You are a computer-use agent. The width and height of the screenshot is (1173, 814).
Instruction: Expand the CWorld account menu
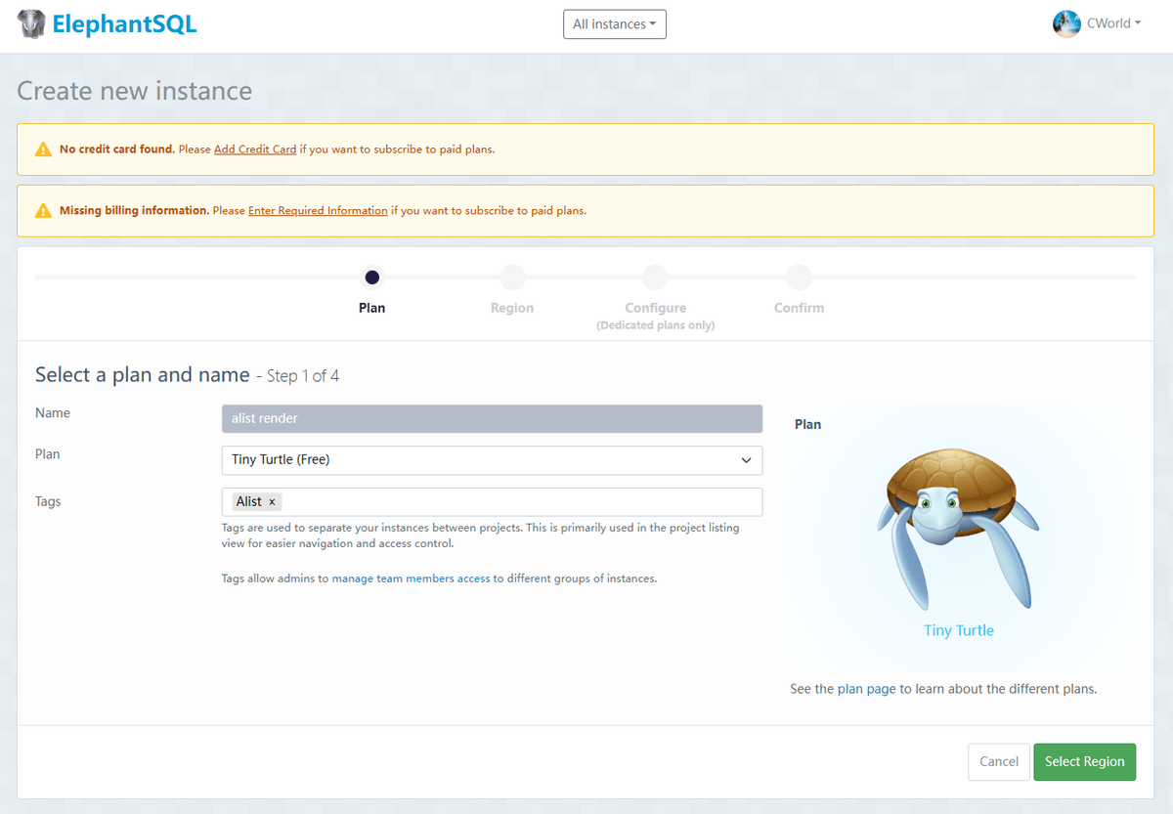(x=1113, y=24)
